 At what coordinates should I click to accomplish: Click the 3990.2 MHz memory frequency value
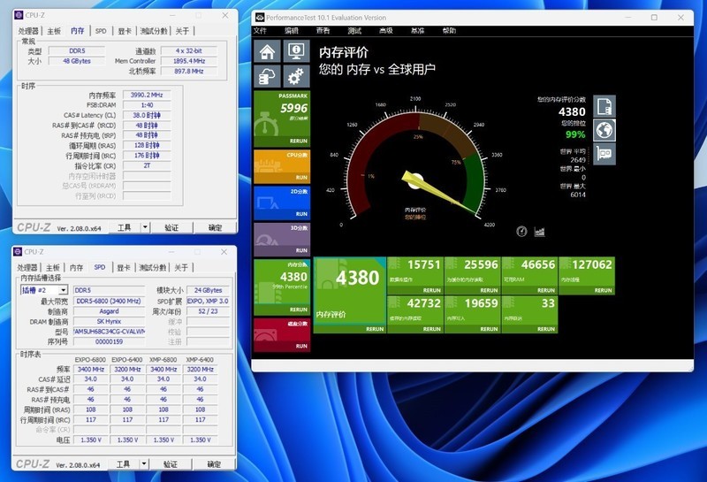click(147, 95)
